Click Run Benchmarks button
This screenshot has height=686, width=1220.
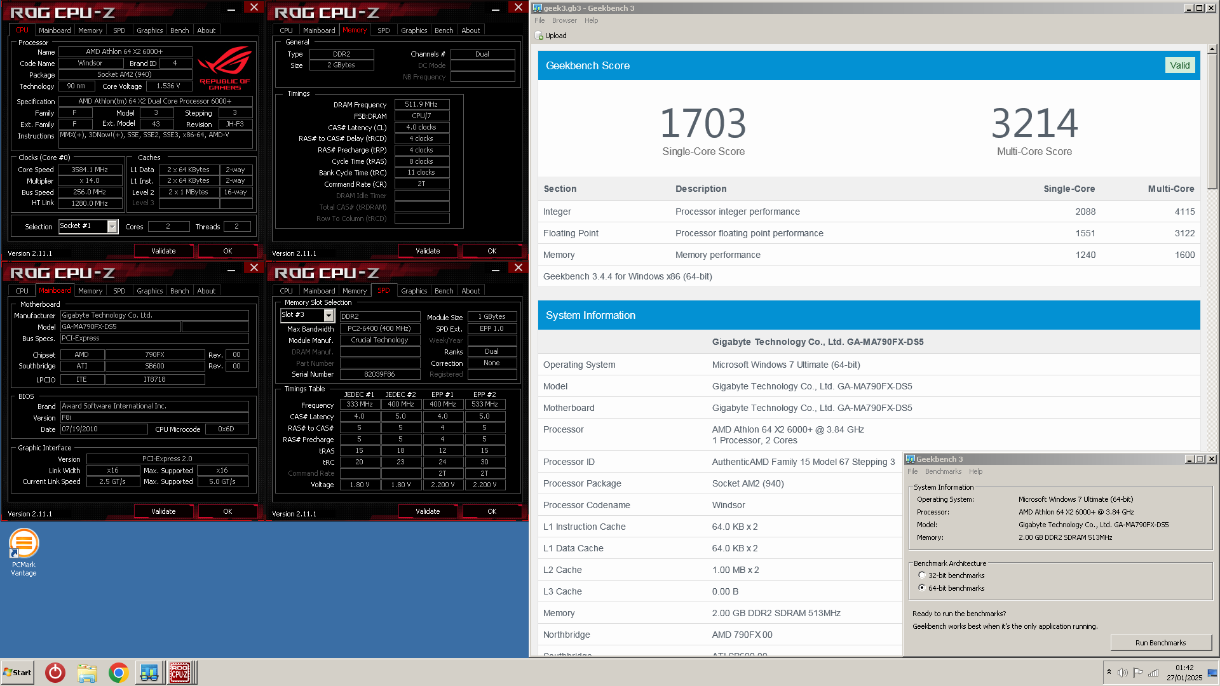[1160, 643]
